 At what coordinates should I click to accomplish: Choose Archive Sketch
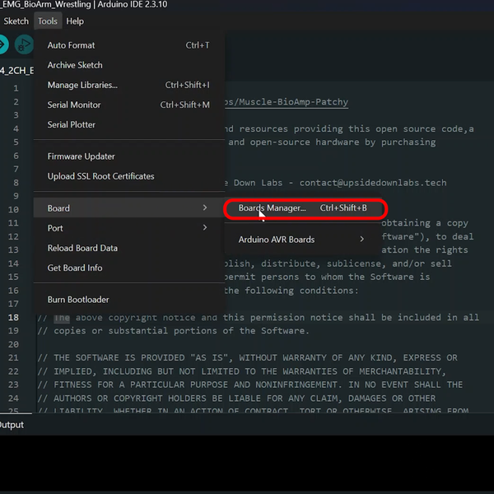[129, 65]
